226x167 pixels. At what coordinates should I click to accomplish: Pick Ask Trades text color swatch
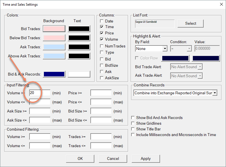(79, 47)
